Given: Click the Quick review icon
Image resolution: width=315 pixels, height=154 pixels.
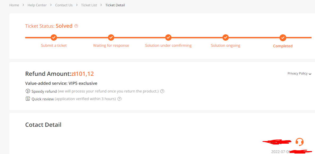Looking at the screenshot, I should [x=28, y=99].
